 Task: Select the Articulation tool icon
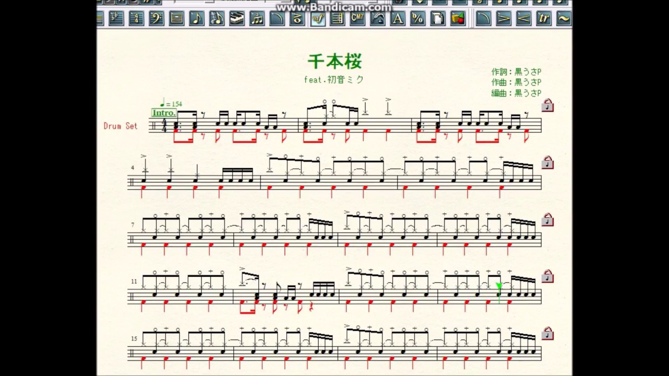point(297,19)
